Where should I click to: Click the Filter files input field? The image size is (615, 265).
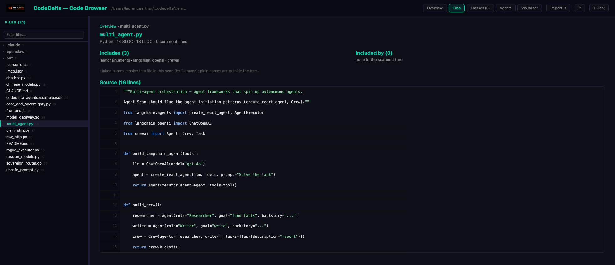tap(44, 35)
